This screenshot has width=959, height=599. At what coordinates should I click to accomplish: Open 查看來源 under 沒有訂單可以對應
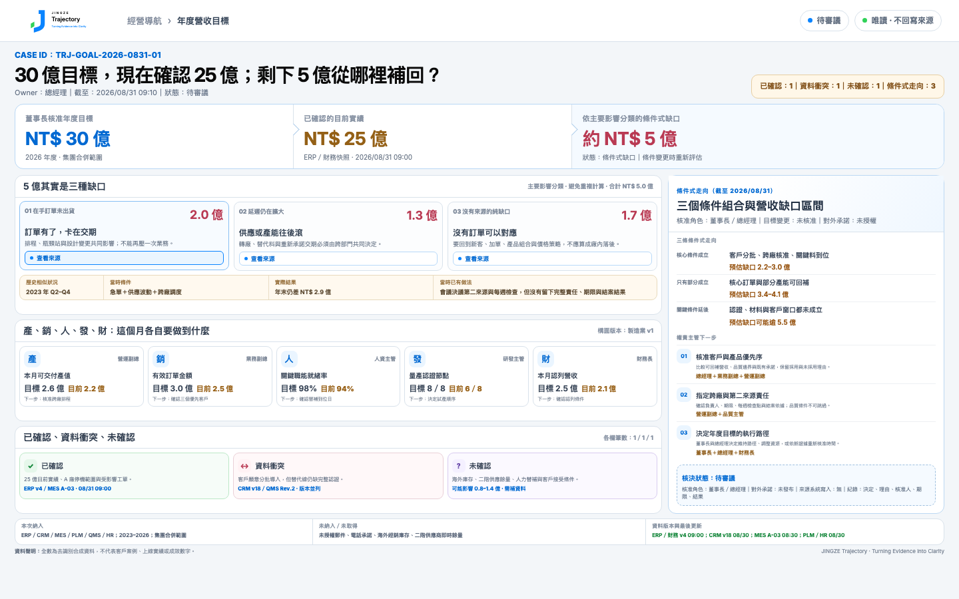point(552,259)
